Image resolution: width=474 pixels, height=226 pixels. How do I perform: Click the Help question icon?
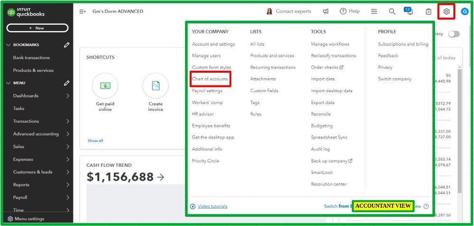[x=343, y=11]
